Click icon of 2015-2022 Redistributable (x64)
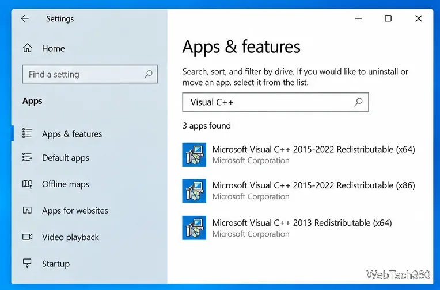The height and width of the screenshot is (290, 440). (194, 154)
